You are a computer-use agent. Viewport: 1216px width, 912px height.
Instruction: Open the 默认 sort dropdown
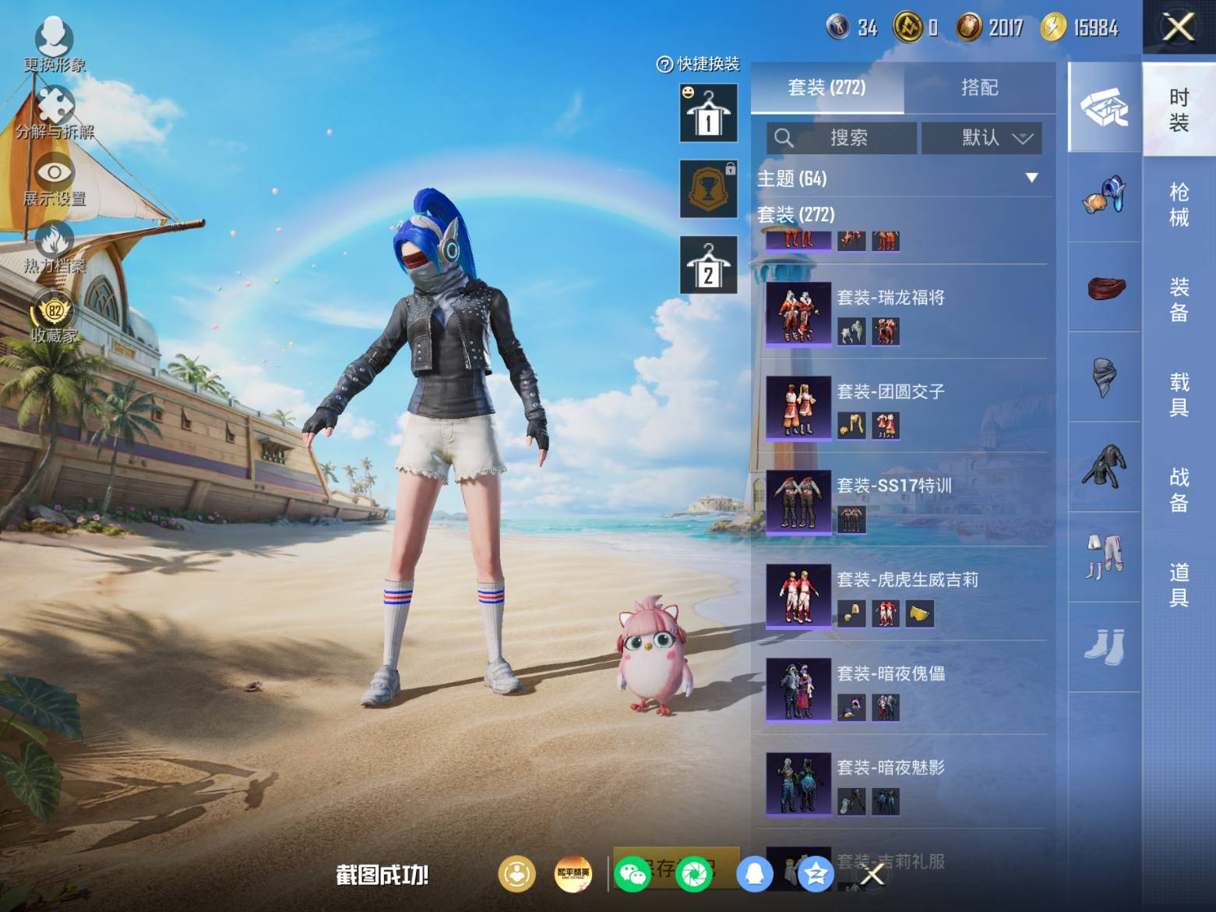pyautogui.click(x=982, y=138)
